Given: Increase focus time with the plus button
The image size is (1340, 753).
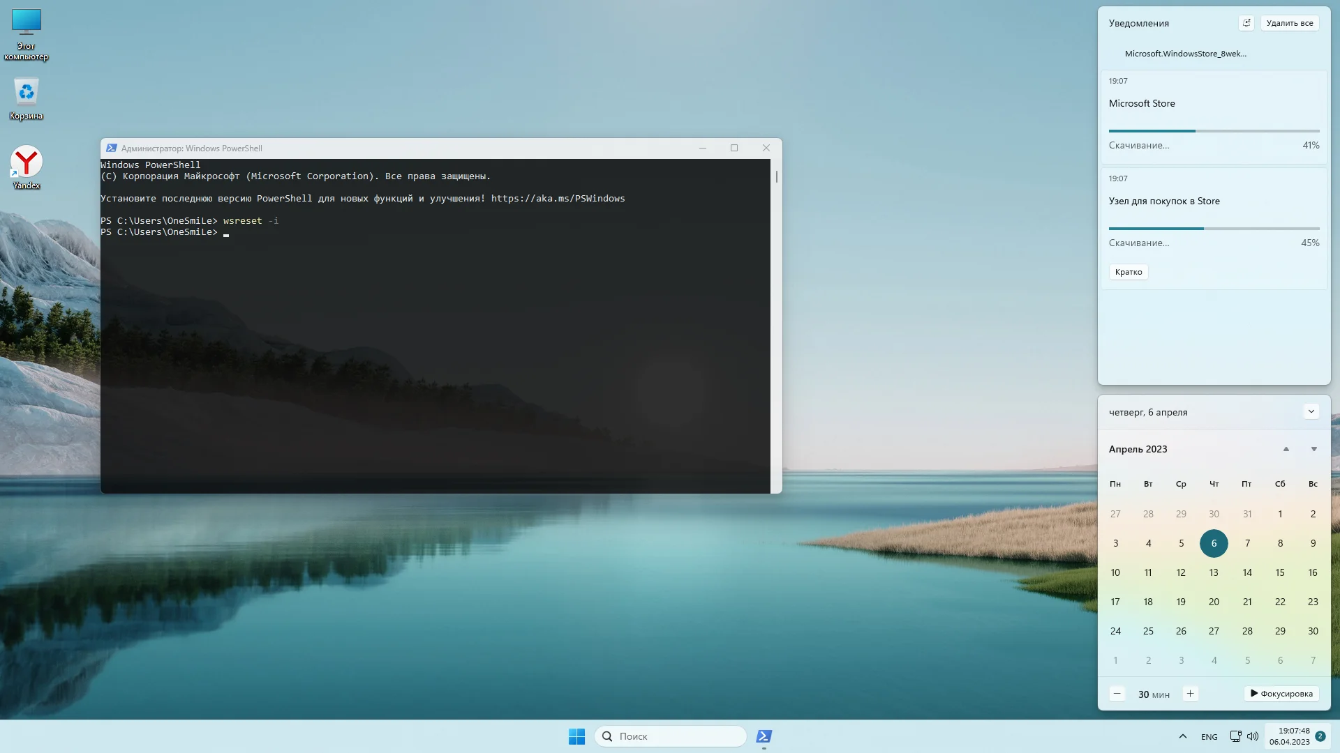Looking at the screenshot, I should 1190,694.
